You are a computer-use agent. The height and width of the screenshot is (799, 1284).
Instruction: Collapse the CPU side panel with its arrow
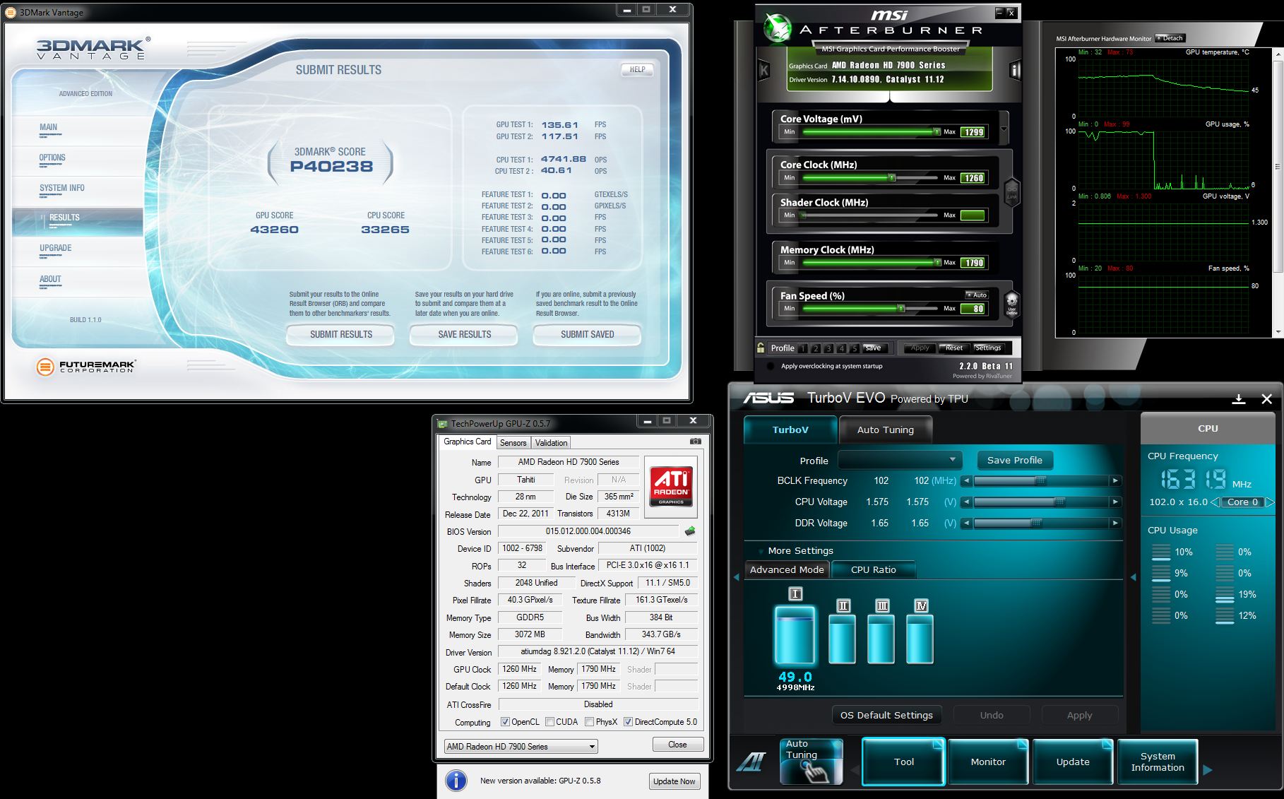pos(1134,578)
